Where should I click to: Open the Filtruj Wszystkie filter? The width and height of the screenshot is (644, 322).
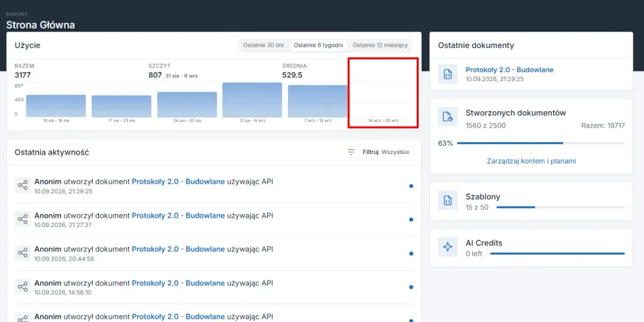(x=386, y=152)
